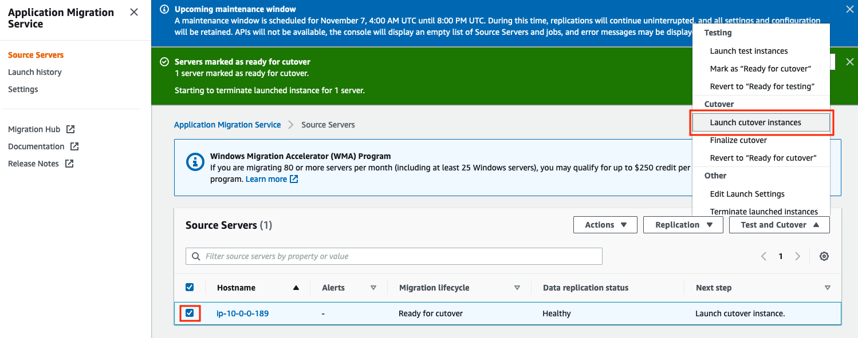Click the Healthy status cell

click(x=557, y=313)
